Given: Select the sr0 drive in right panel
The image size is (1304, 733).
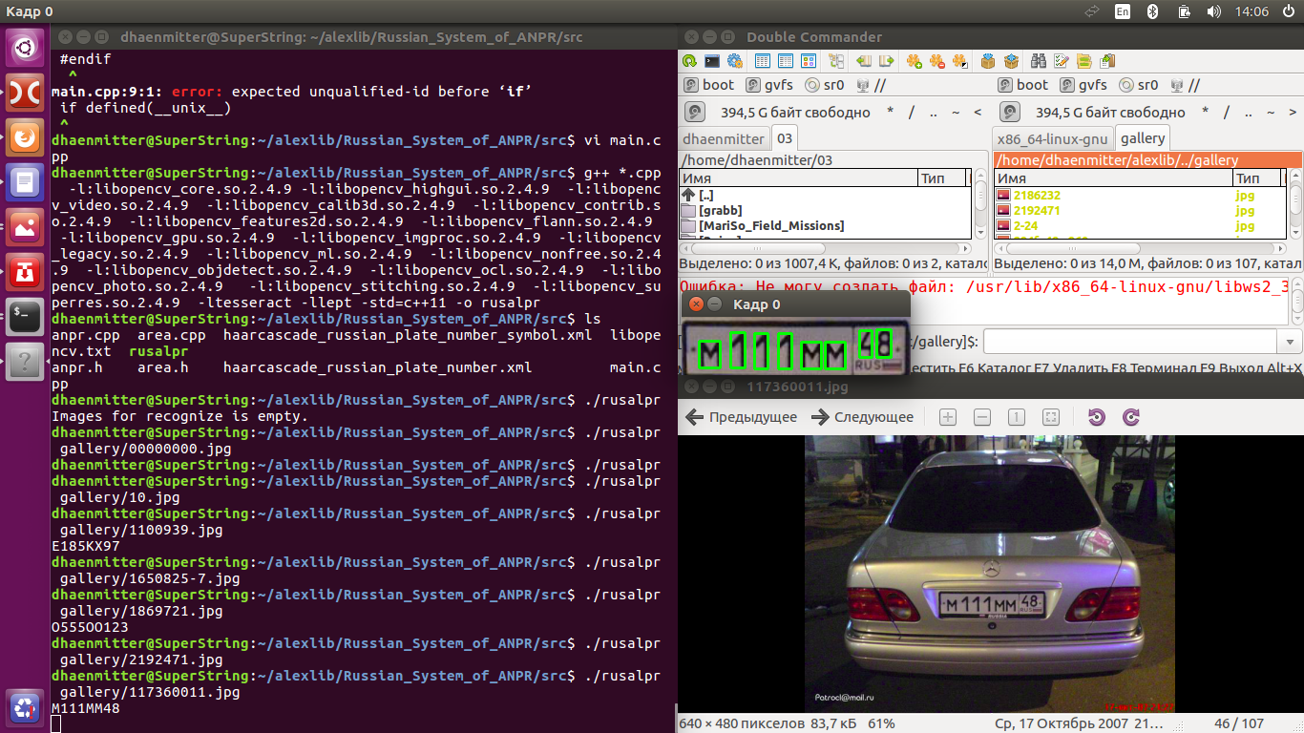Looking at the screenshot, I should point(1139,85).
